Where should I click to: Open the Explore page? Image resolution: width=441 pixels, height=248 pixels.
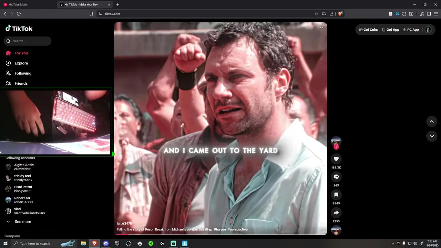click(17, 63)
